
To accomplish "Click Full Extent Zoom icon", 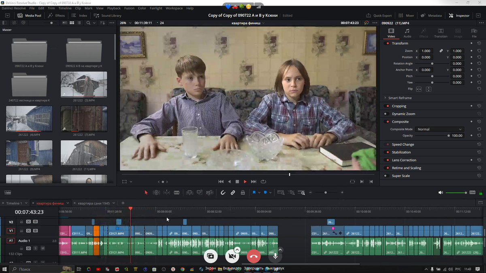I will pyautogui.click(x=281, y=193).
